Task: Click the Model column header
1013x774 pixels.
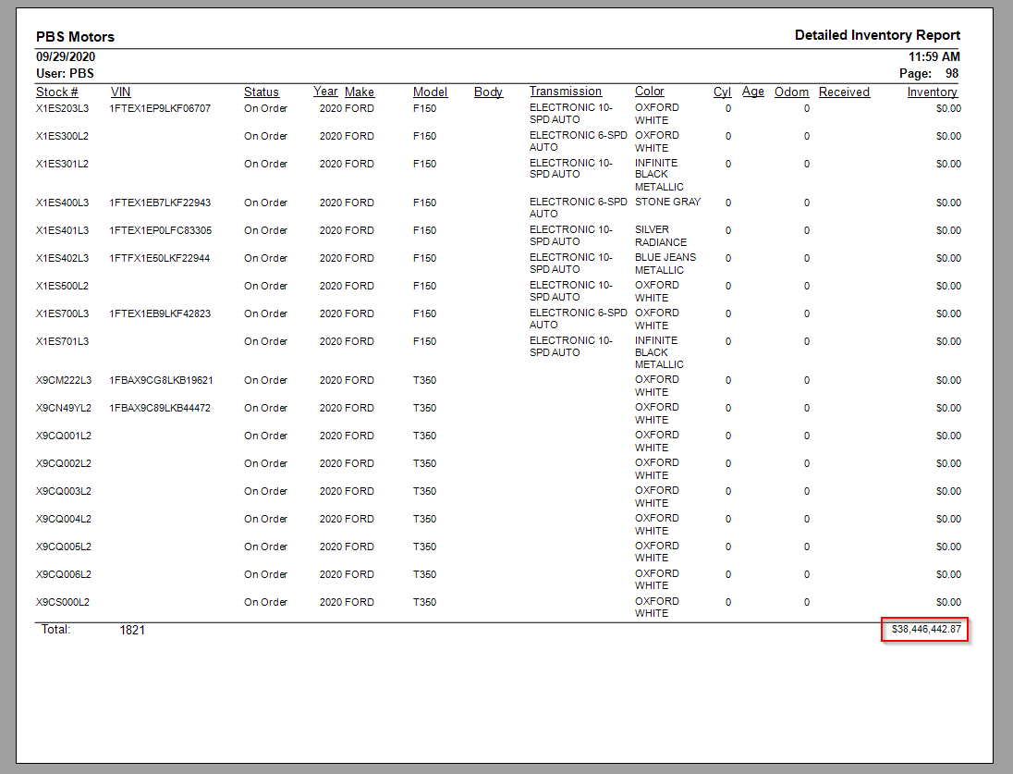Action: point(431,92)
